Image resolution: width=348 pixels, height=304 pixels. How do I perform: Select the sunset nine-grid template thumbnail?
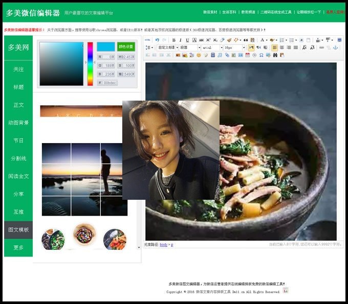click(84, 179)
